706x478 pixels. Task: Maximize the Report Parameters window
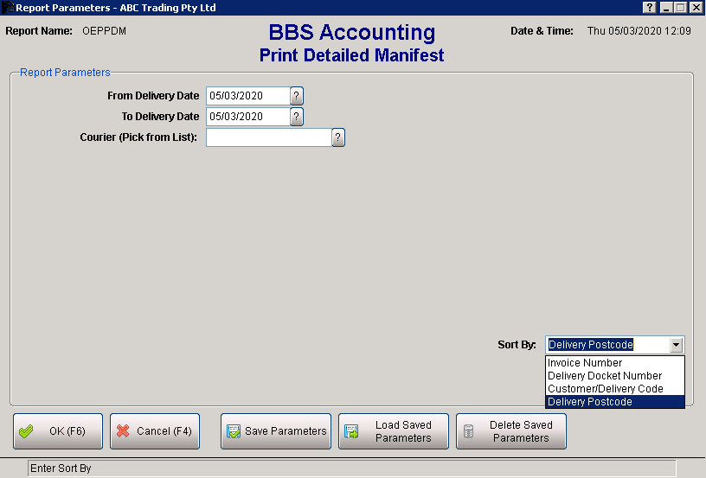tap(680, 8)
